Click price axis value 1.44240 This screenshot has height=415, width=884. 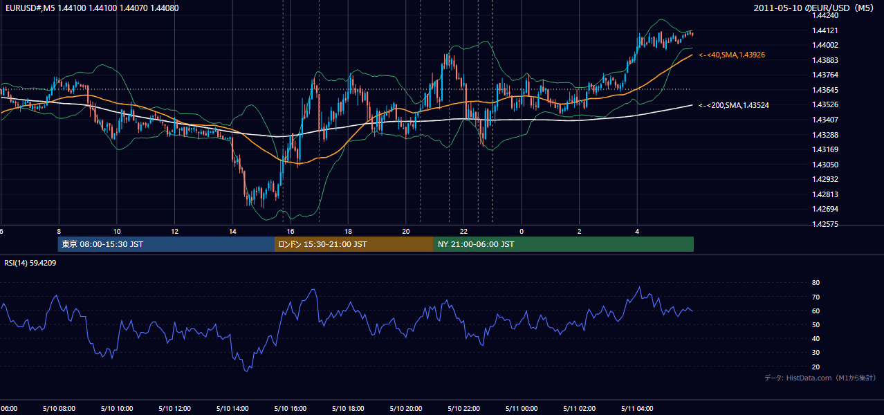coord(825,16)
